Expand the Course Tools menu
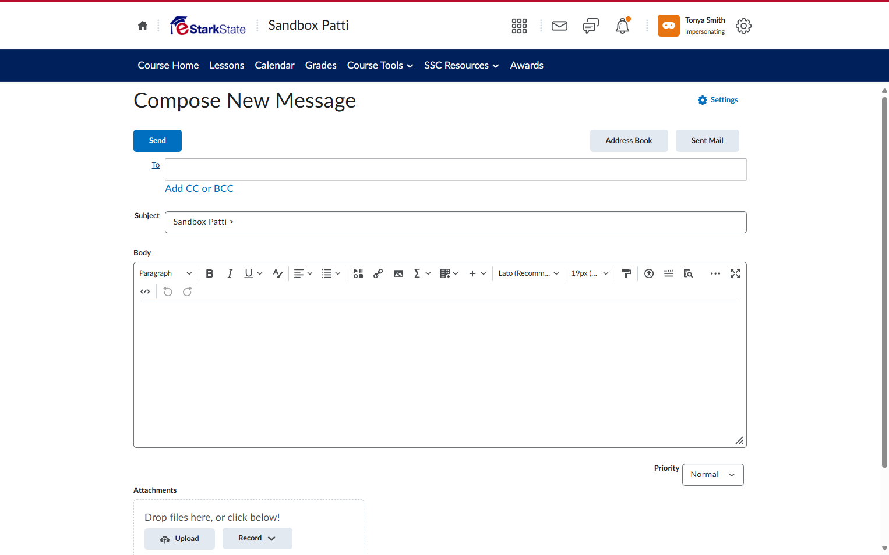The width and height of the screenshot is (889, 555). (380, 66)
